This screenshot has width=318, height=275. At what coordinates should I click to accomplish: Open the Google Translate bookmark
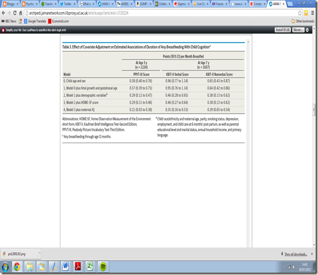click(x=35, y=21)
